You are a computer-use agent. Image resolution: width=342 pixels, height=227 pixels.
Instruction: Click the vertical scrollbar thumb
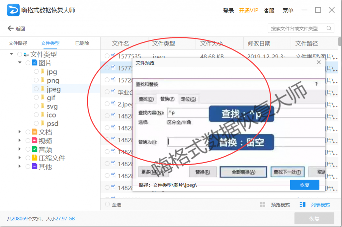coord(340,41)
